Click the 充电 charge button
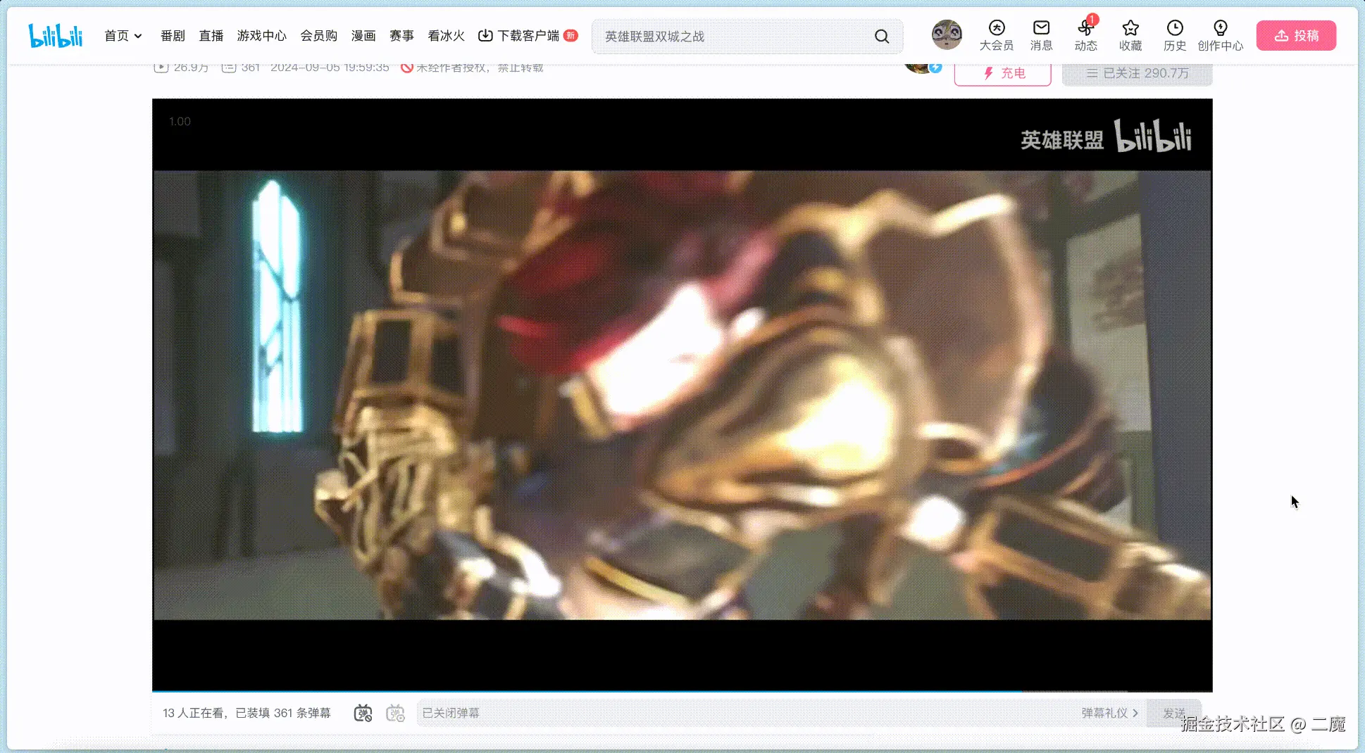Image resolution: width=1365 pixels, height=753 pixels. point(1003,73)
